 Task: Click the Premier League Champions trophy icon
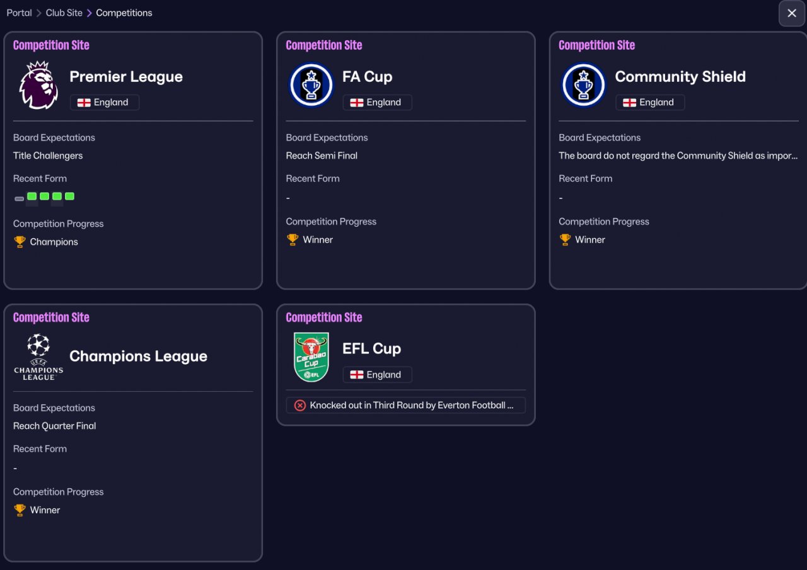tap(20, 242)
